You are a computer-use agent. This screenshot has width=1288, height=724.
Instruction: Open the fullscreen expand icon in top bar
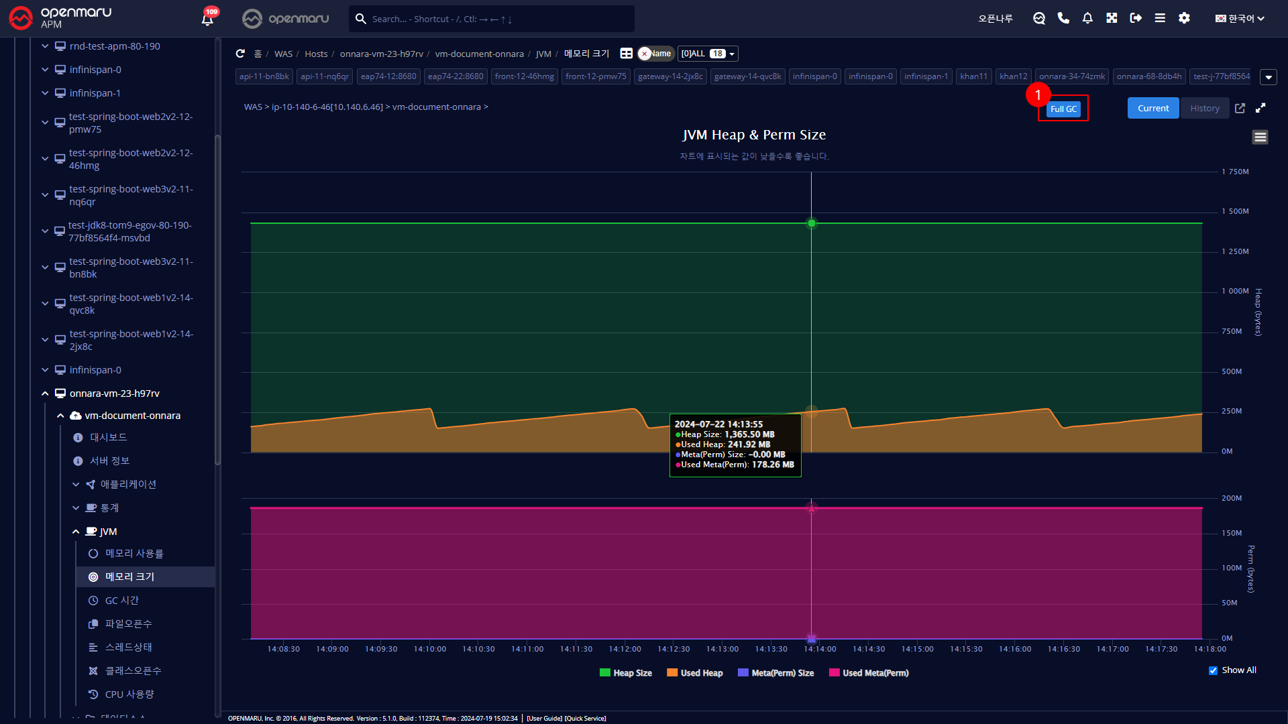pos(1112,18)
